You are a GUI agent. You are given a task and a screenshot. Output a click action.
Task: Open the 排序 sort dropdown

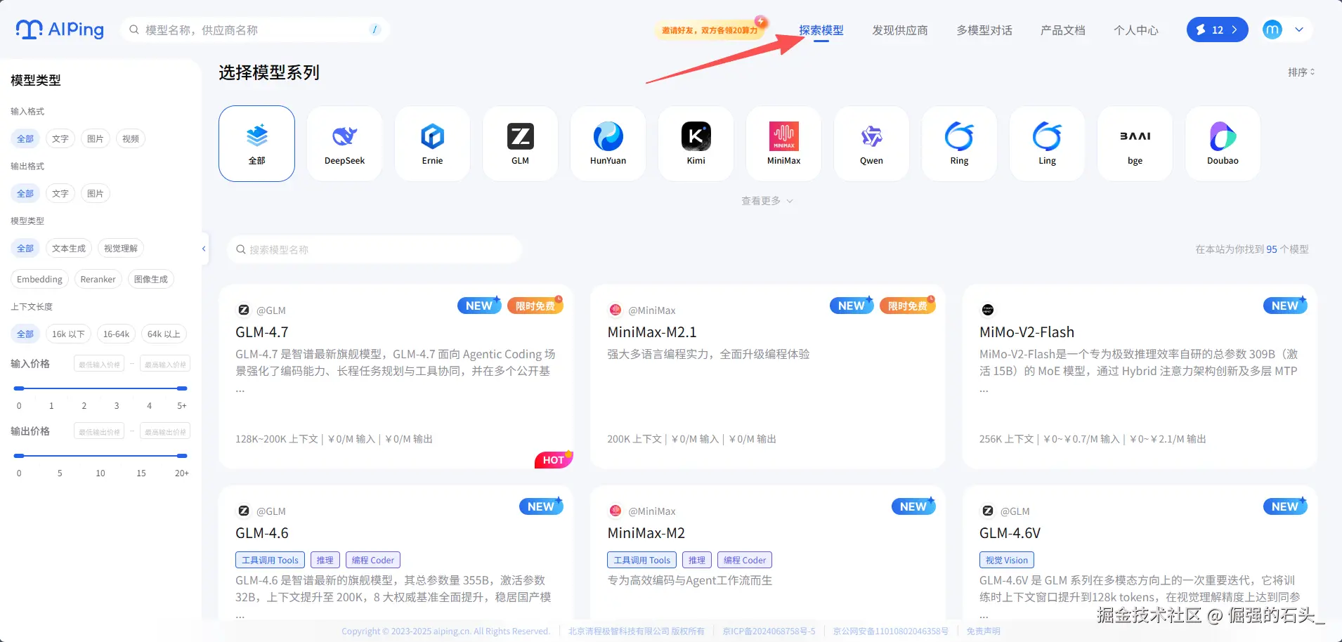(1301, 72)
